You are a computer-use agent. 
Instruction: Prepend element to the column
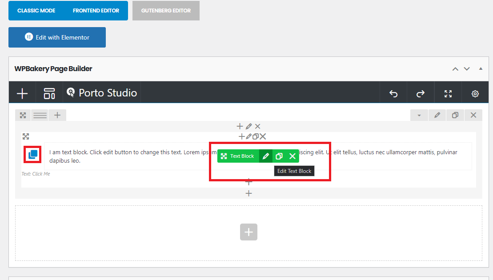pos(240,126)
